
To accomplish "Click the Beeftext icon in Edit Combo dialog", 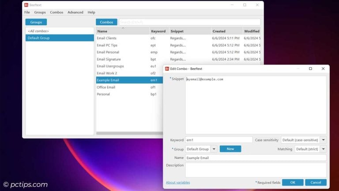I will click(x=167, y=69).
